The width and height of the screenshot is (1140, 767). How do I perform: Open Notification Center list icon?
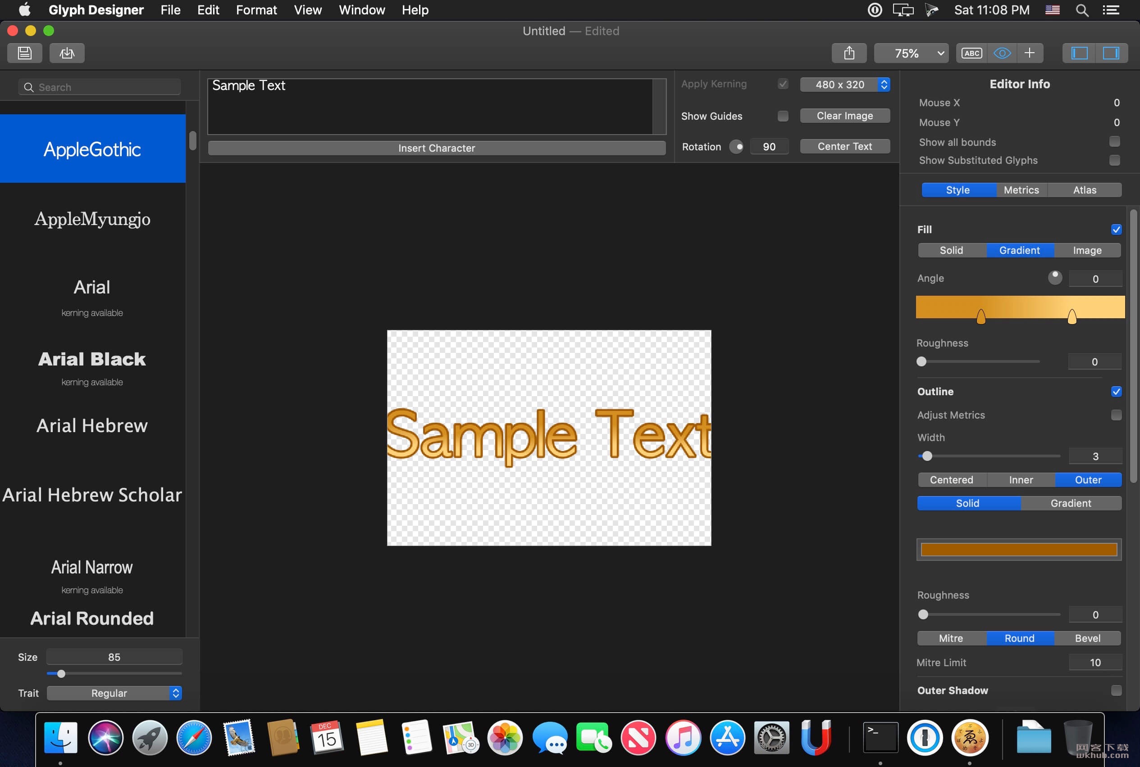click(1111, 10)
